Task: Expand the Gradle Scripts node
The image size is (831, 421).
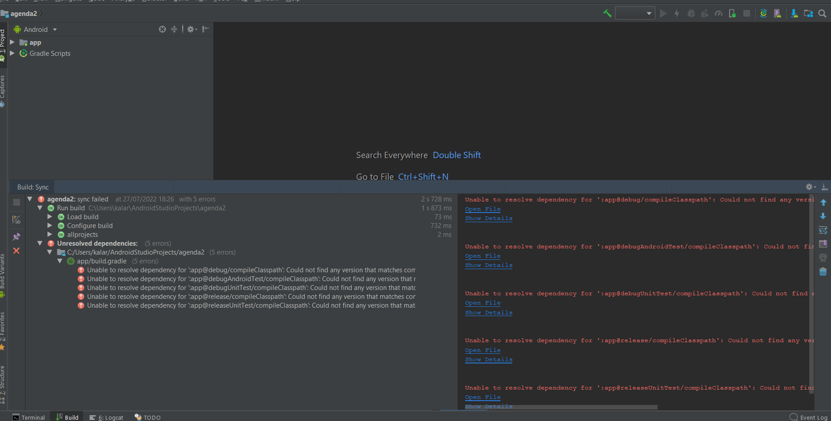Action: pyautogui.click(x=12, y=53)
